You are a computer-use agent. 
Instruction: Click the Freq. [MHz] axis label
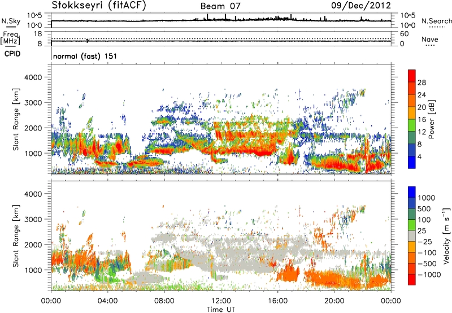(x=10, y=38)
